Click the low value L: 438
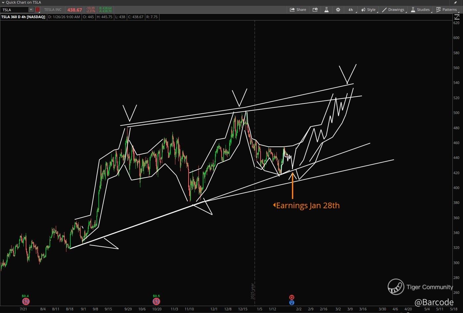Screen dimensions: 463x313 (120, 17)
